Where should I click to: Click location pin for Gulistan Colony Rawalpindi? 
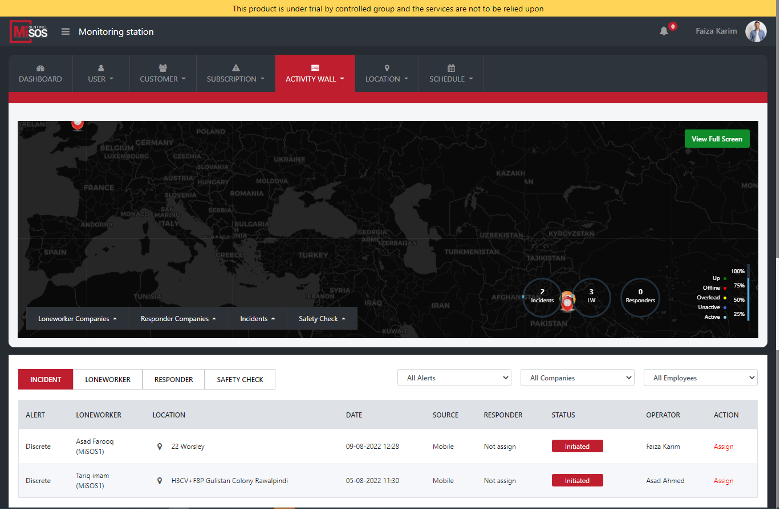(x=160, y=481)
